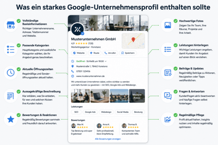Click the picture icon for Hochwertige Fotos
Viewport: 218px width, 145px height.
coord(167,25)
